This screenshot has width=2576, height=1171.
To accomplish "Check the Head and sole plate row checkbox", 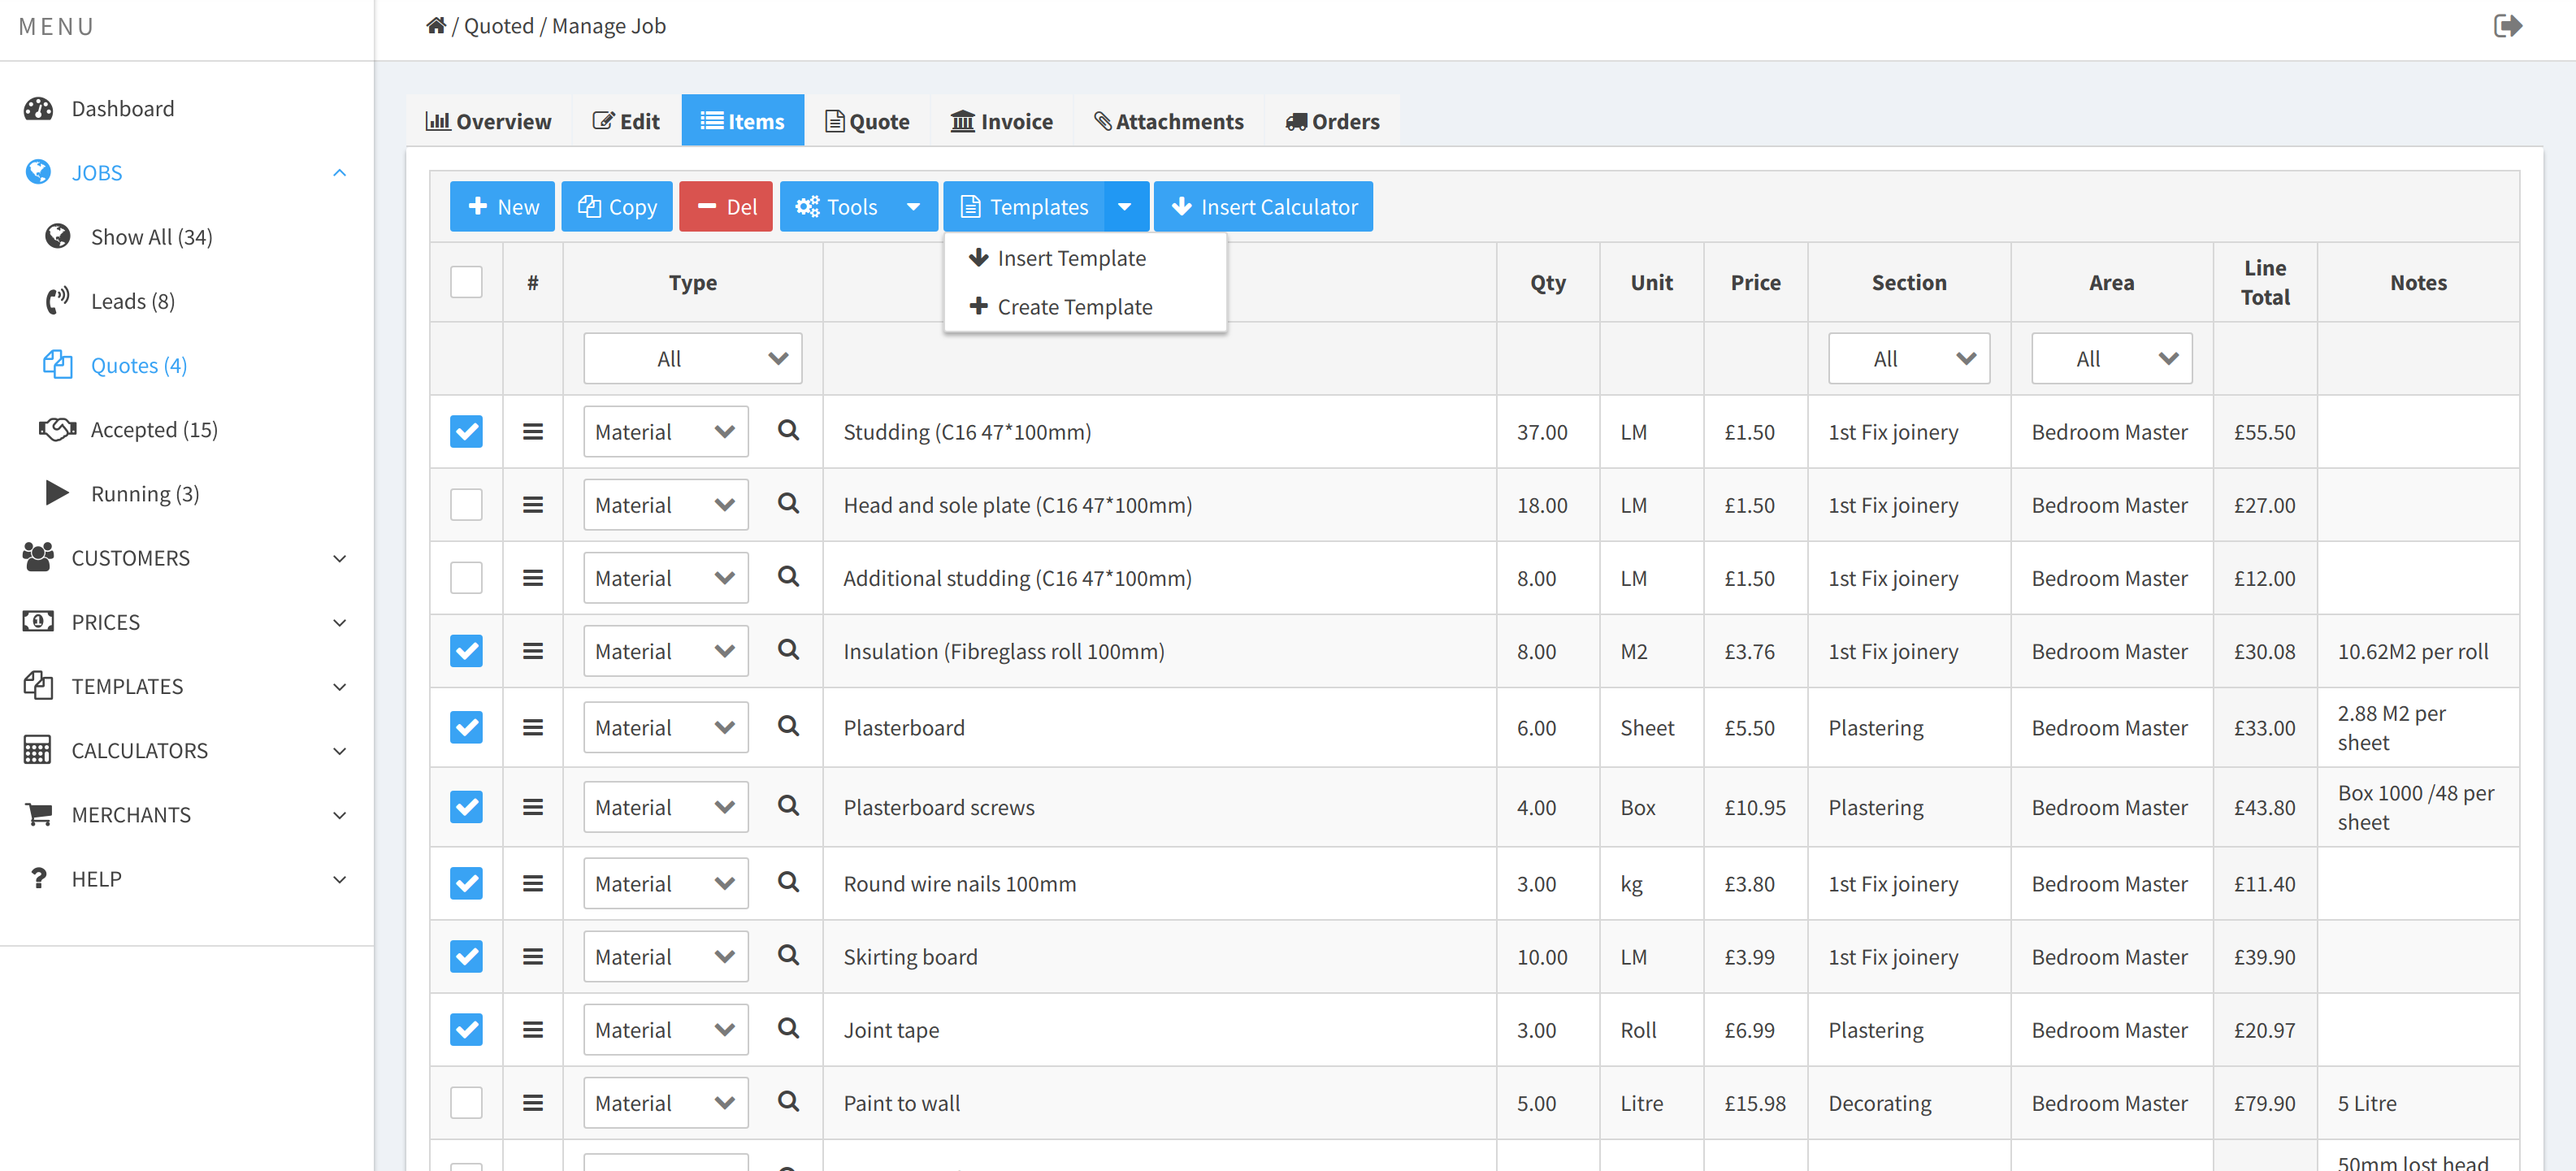I will pyautogui.click(x=466, y=504).
